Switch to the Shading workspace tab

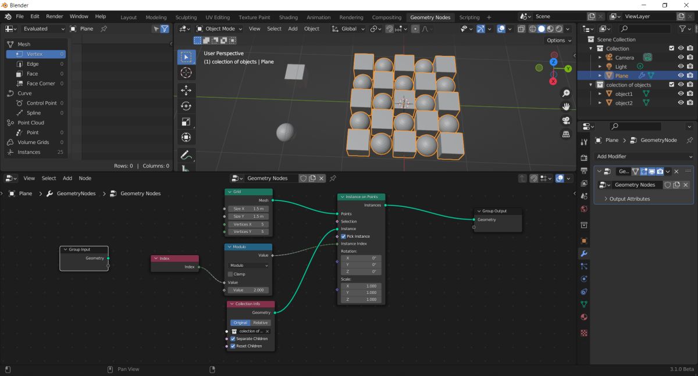tap(288, 17)
